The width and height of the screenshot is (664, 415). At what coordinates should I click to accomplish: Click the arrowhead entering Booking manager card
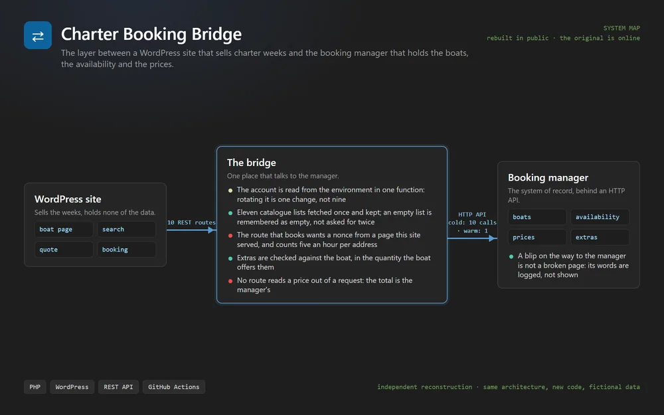pyautogui.click(x=493, y=238)
